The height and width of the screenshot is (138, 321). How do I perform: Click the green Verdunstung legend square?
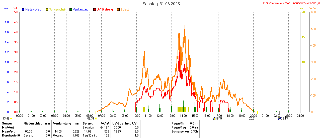tap(71, 9)
